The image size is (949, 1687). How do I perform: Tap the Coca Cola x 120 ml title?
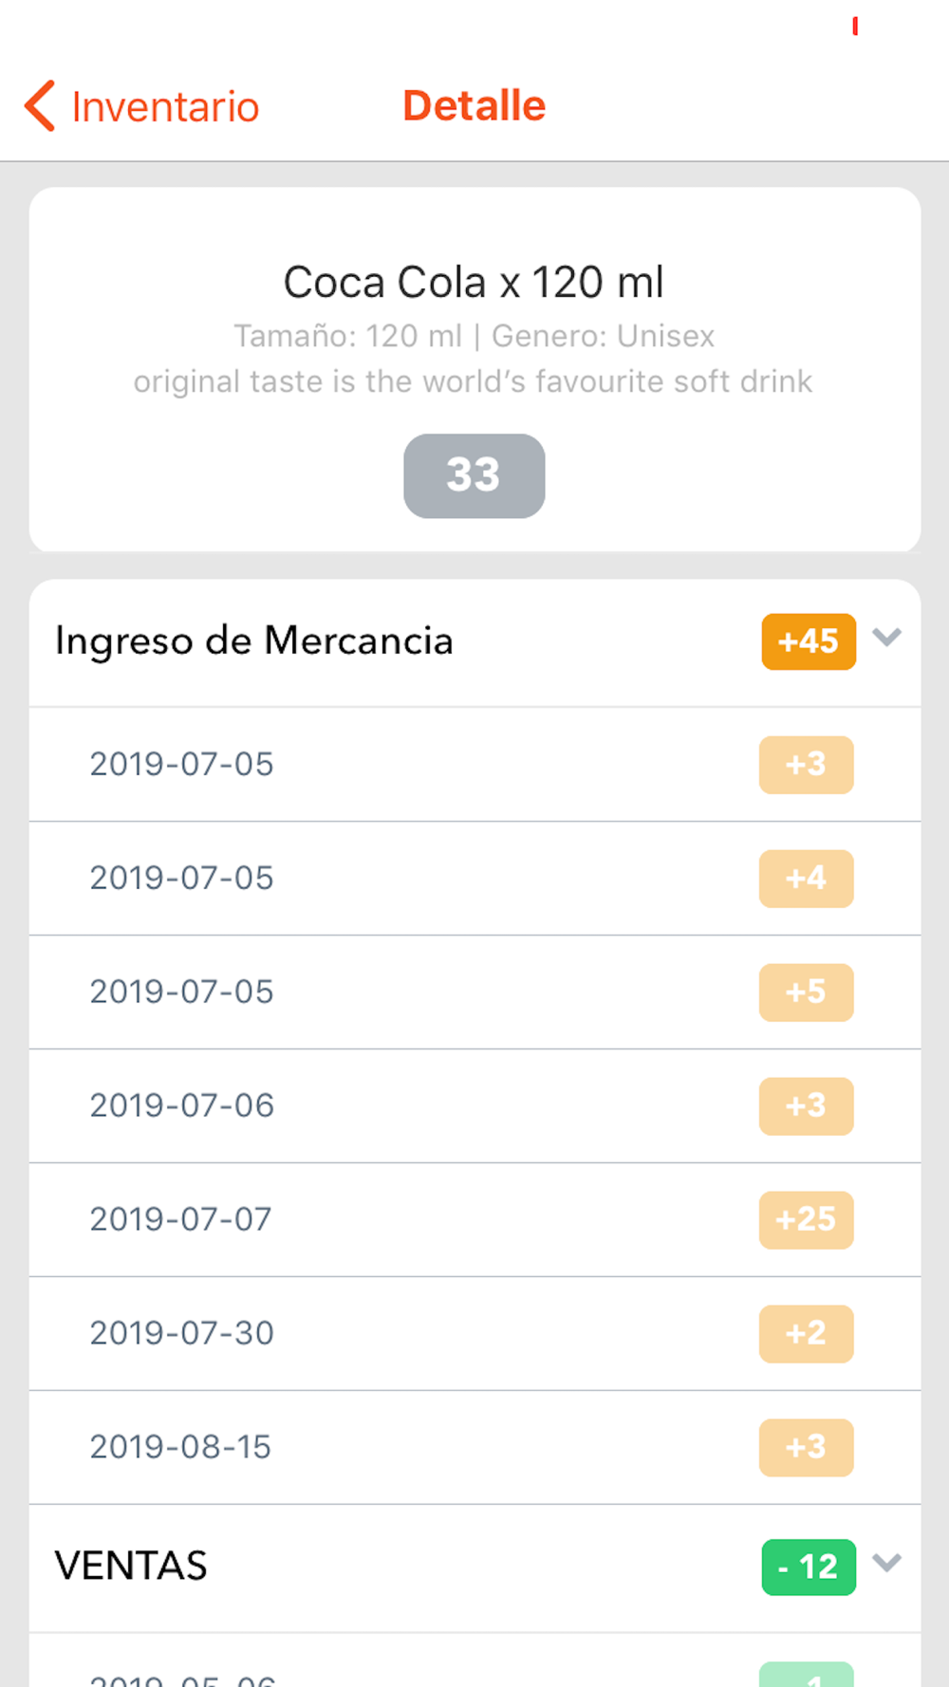(474, 282)
